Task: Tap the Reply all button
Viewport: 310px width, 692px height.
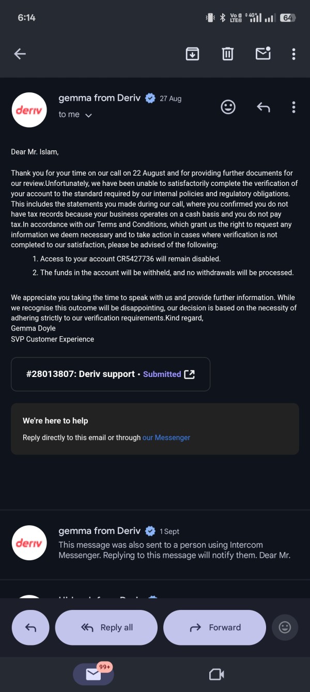Action: point(106,627)
